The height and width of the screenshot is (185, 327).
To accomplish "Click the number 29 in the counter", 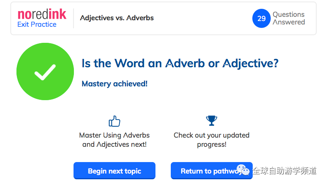I will (x=262, y=18).
